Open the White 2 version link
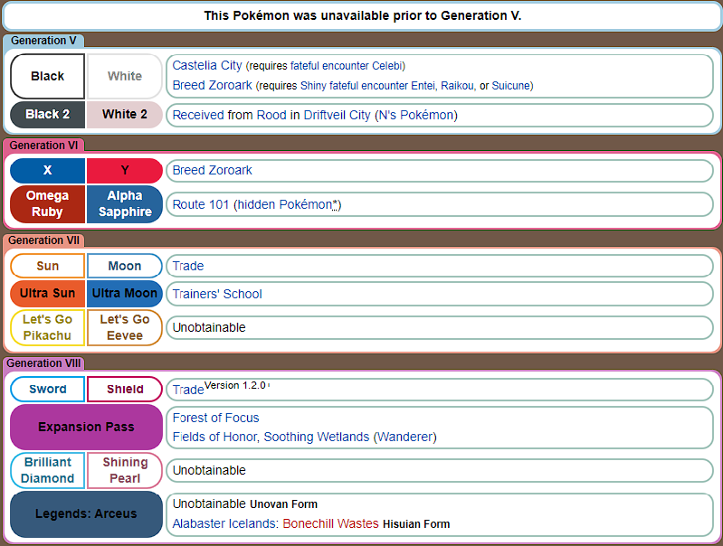This screenshot has height=546, width=723. 125,114
